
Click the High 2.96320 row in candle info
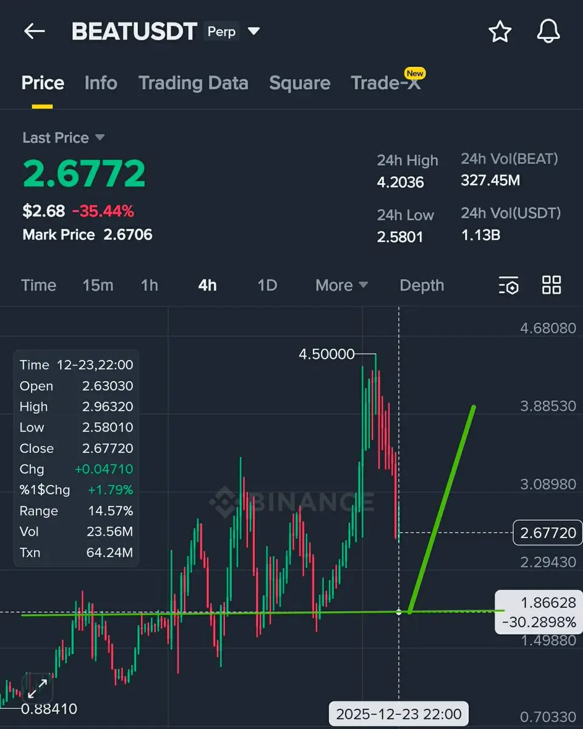(x=76, y=406)
